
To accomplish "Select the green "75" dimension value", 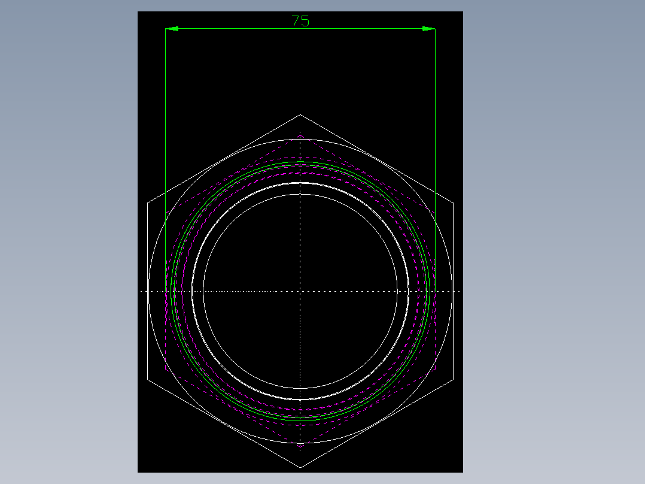I will coord(300,21).
